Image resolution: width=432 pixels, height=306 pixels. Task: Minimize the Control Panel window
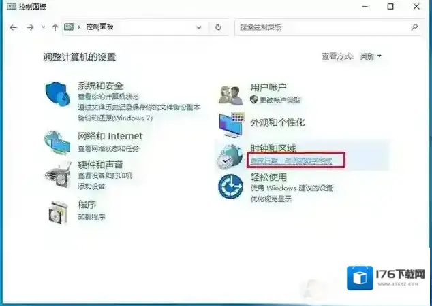click(365, 6)
